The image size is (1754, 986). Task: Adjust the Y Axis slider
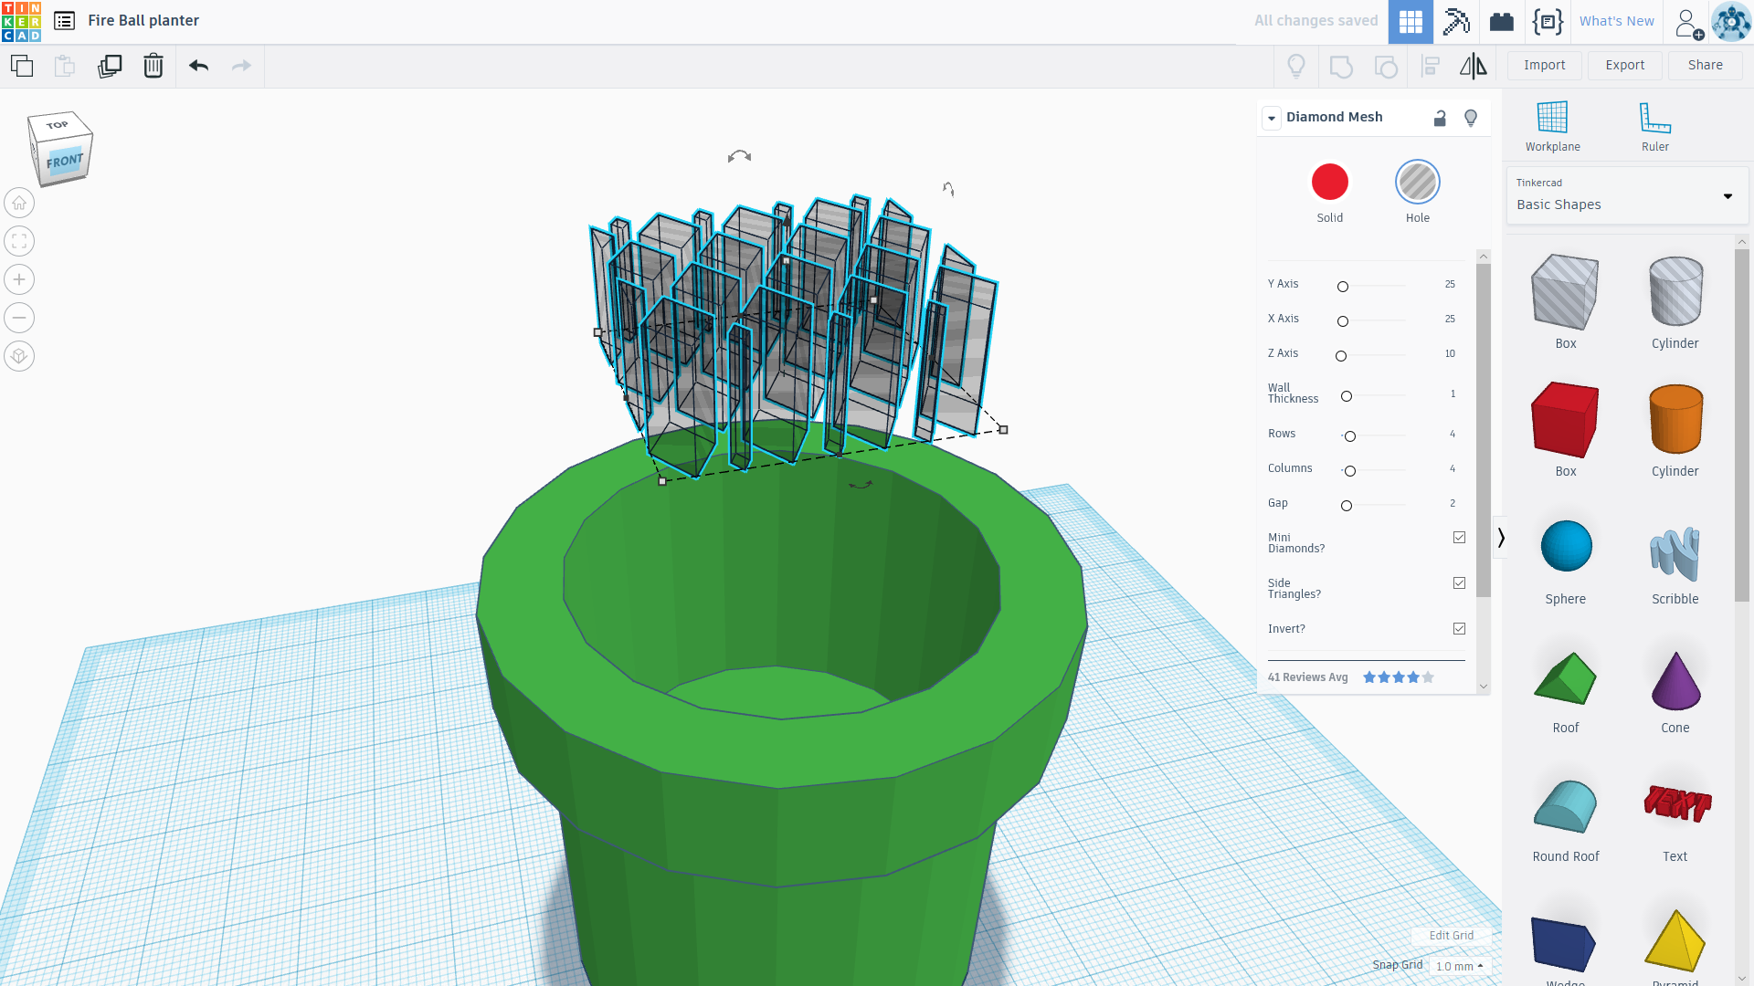(x=1342, y=287)
